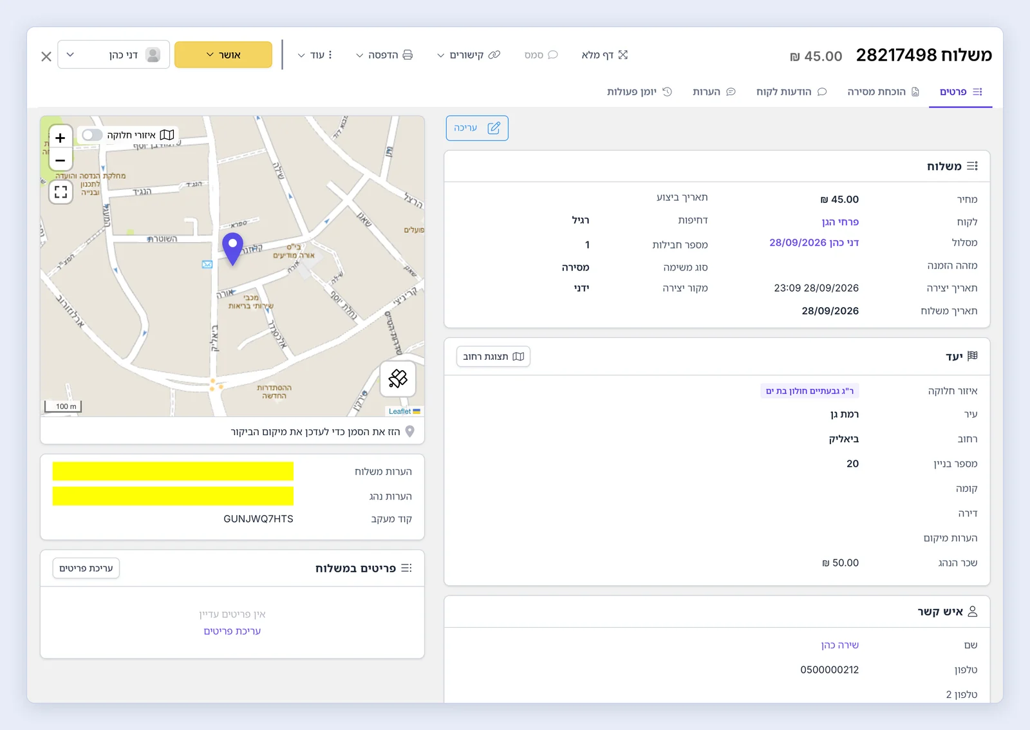The height and width of the screenshot is (730, 1030).
Task: Open the הדפסה print dropdown
Action: pos(384,55)
